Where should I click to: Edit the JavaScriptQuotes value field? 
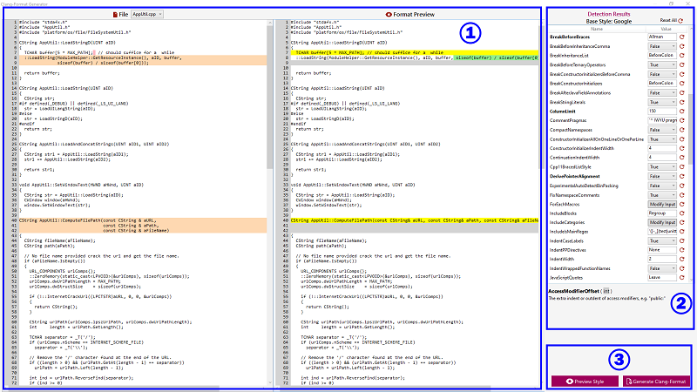click(x=662, y=277)
